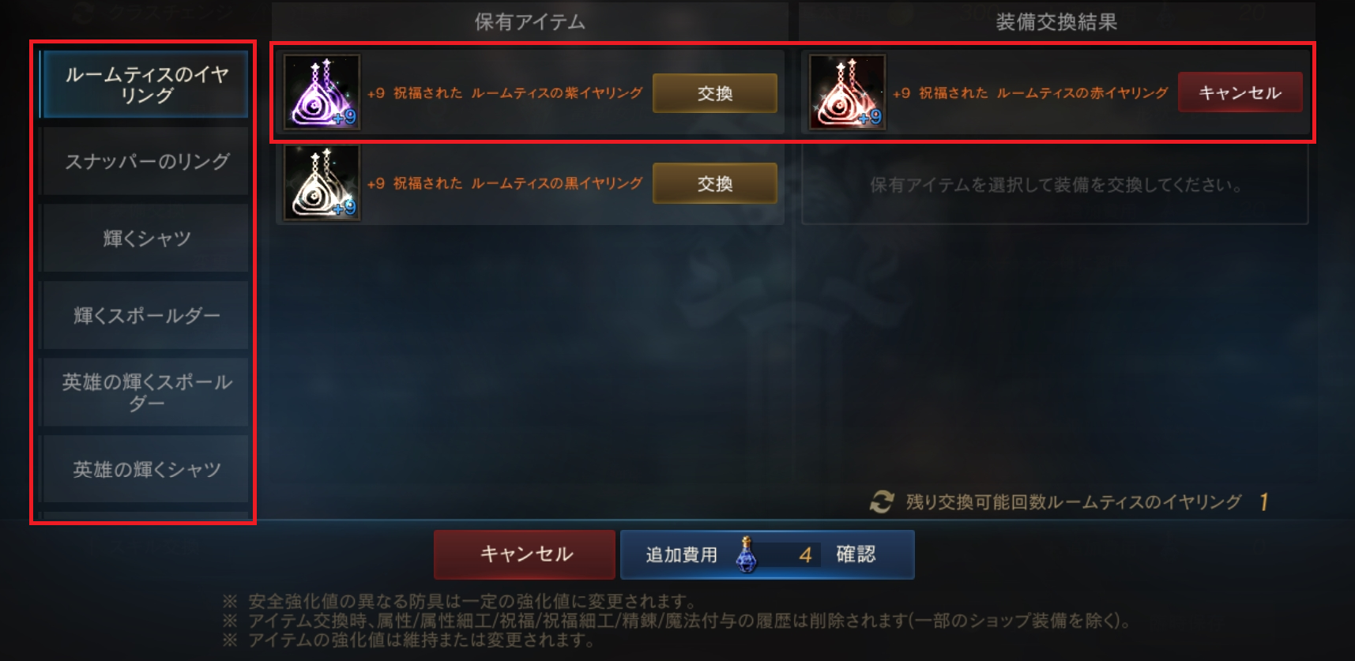Click the refresh arrows icon by remaining exchanges

[x=882, y=501]
